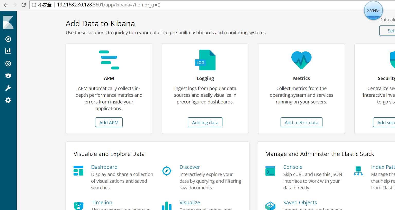Image resolution: width=395 pixels, height=210 pixels.
Task: Open the Index Patterns link
Action: (x=383, y=167)
